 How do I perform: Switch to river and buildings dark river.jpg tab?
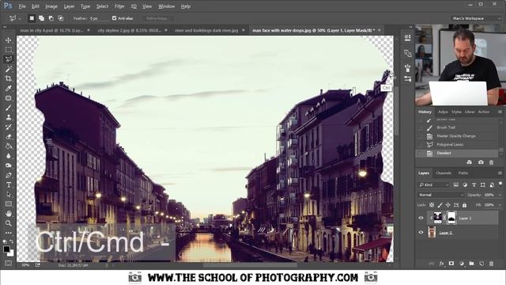tap(206, 30)
